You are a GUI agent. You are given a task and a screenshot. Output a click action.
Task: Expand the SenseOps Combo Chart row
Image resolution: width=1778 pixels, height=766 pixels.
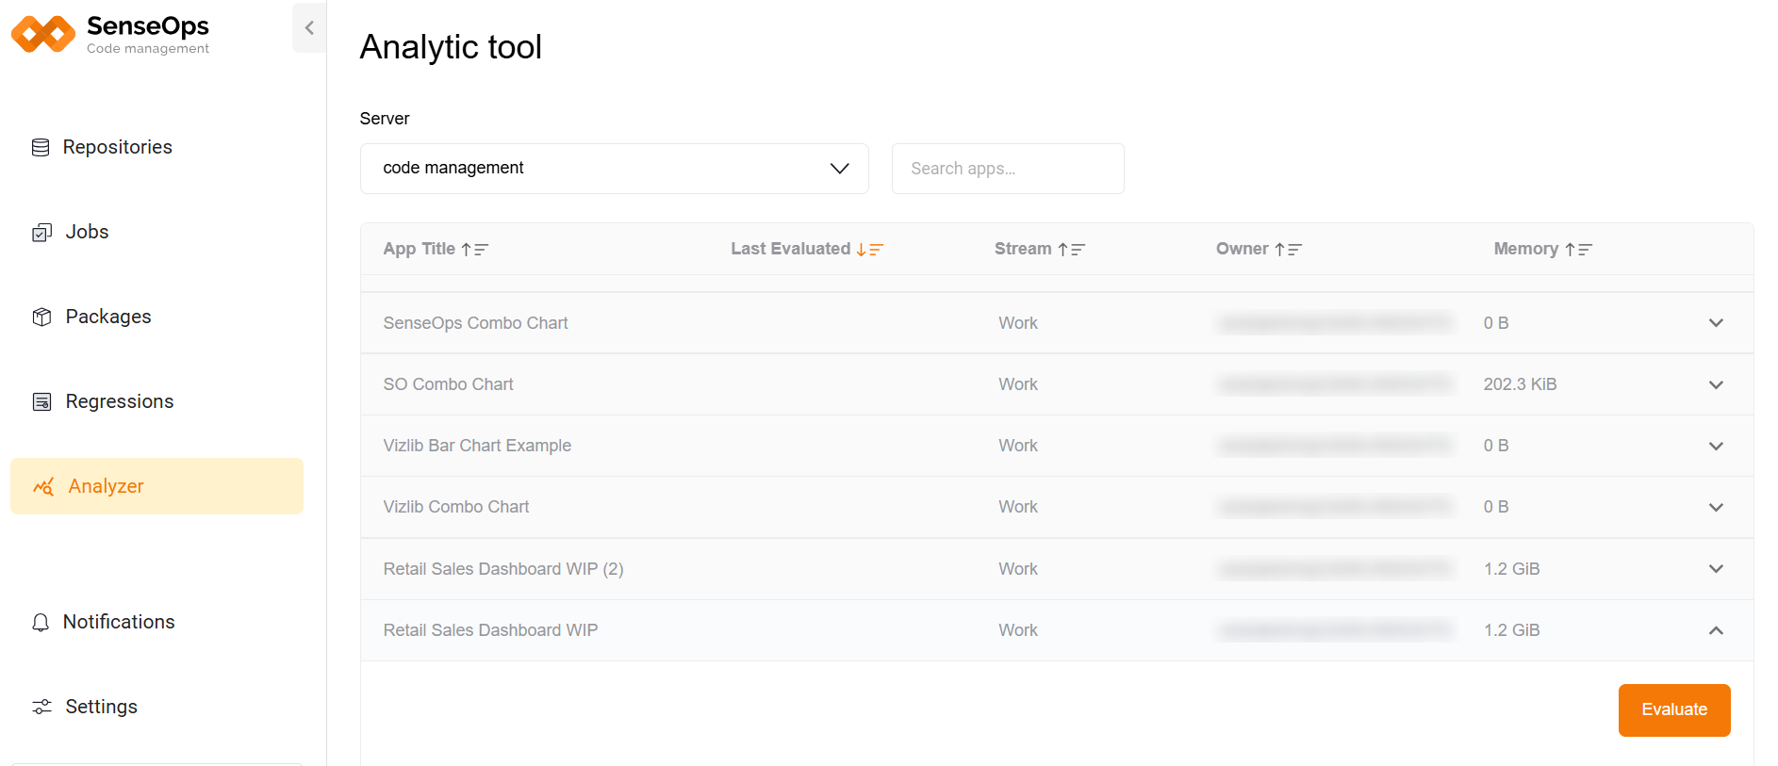point(1716,323)
